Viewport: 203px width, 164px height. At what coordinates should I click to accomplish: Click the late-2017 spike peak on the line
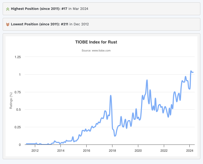click(x=111, y=96)
